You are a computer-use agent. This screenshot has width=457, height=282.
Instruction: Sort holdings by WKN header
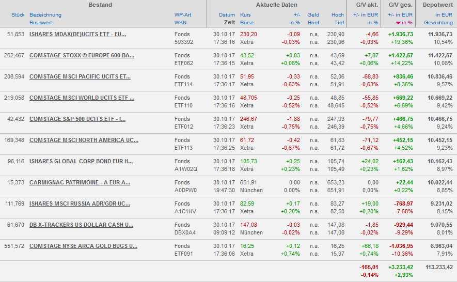[180, 23]
